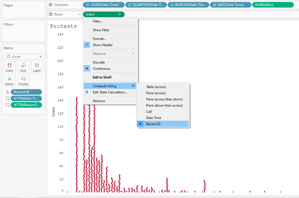The width and height of the screenshot is (299, 198).
Task: Select the SUM(jitter) pill on Columns
Action: (272, 4)
